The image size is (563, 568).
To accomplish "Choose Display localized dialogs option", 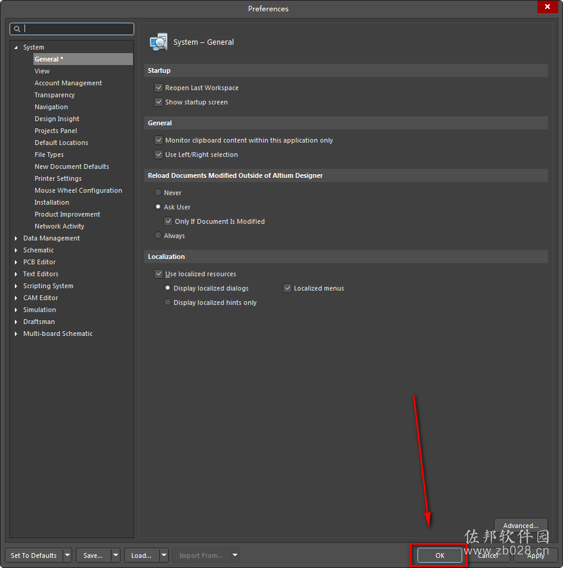I will 167,288.
